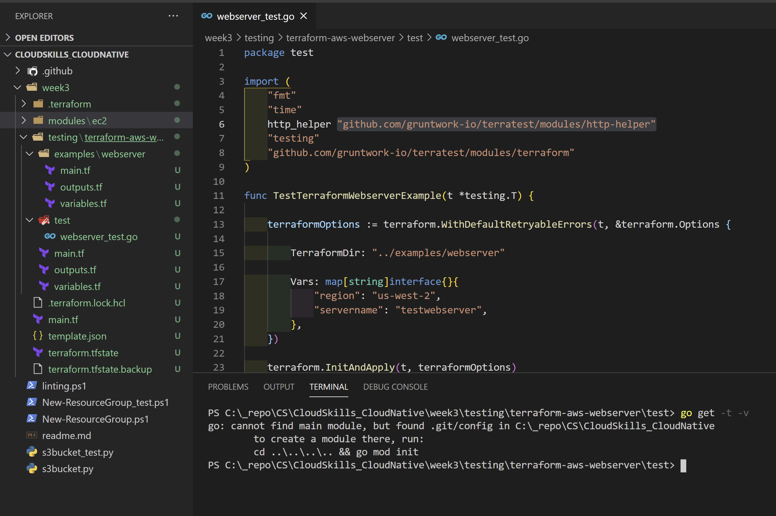Expand the modules\ec2 folder chevron

click(24, 121)
